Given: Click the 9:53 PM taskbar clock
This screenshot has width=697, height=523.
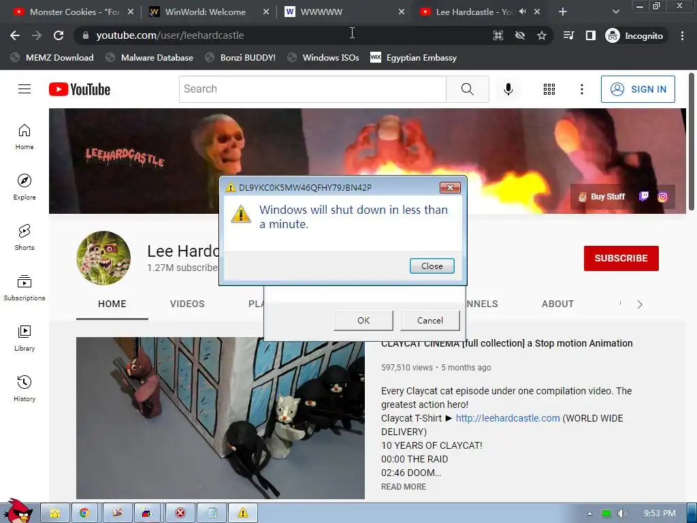Looking at the screenshot, I should pos(660,513).
